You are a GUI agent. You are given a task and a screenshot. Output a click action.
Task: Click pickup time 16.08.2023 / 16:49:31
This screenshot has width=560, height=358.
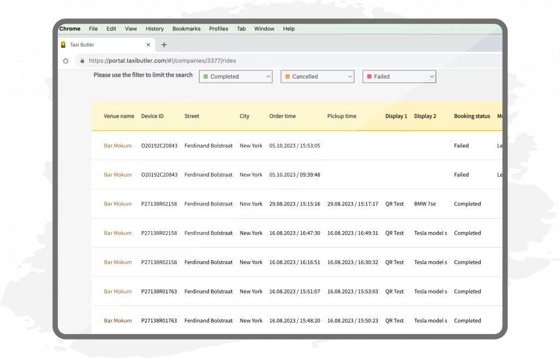353,233
